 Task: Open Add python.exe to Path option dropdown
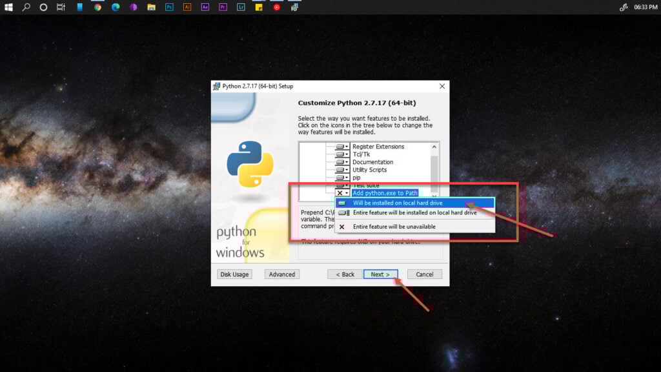(342, 192)
